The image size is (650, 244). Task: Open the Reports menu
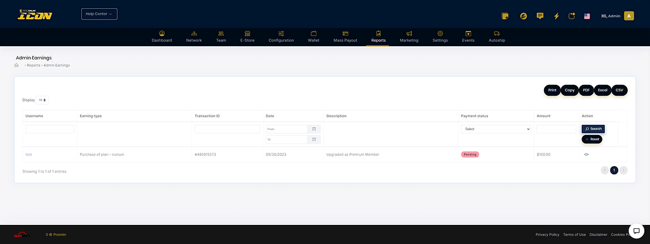(x=378, y=36)
